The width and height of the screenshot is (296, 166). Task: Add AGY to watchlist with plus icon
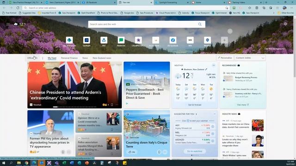[213, 127]
